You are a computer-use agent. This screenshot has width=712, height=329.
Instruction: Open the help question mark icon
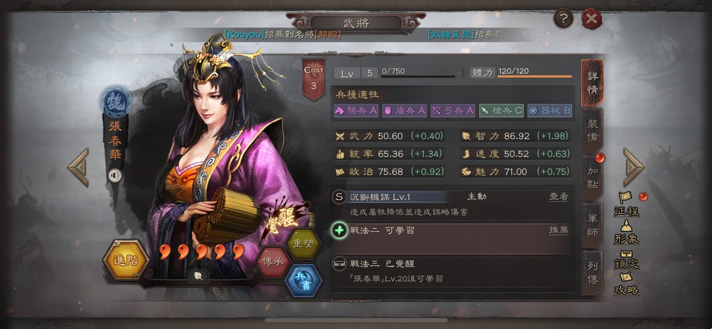(x=563, y=19)
